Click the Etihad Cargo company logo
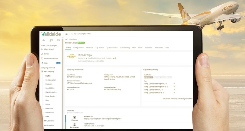The height and width of the screenshot is (131, 245). 72,56
